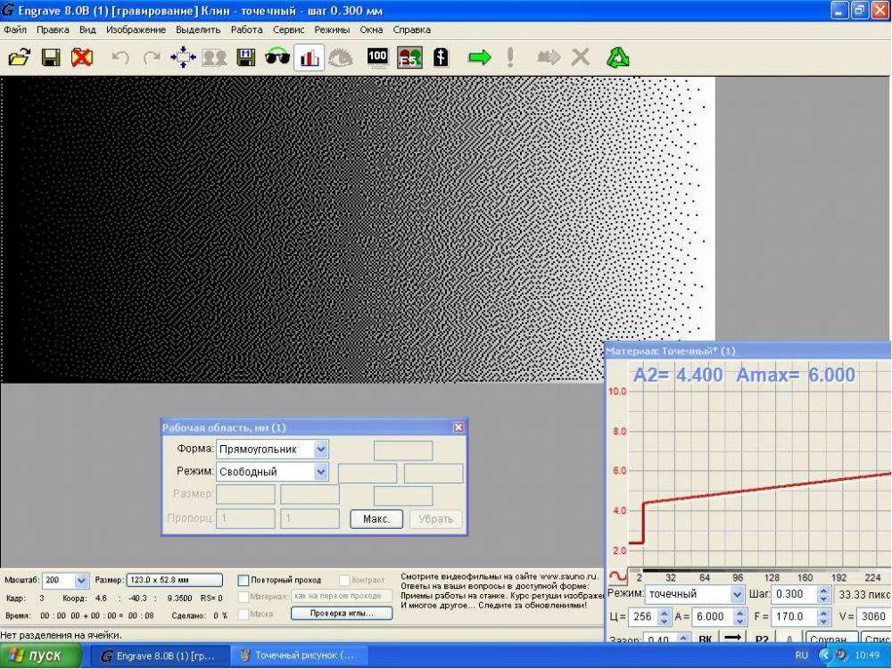Click the black 100 scale icon

(377, 58)
